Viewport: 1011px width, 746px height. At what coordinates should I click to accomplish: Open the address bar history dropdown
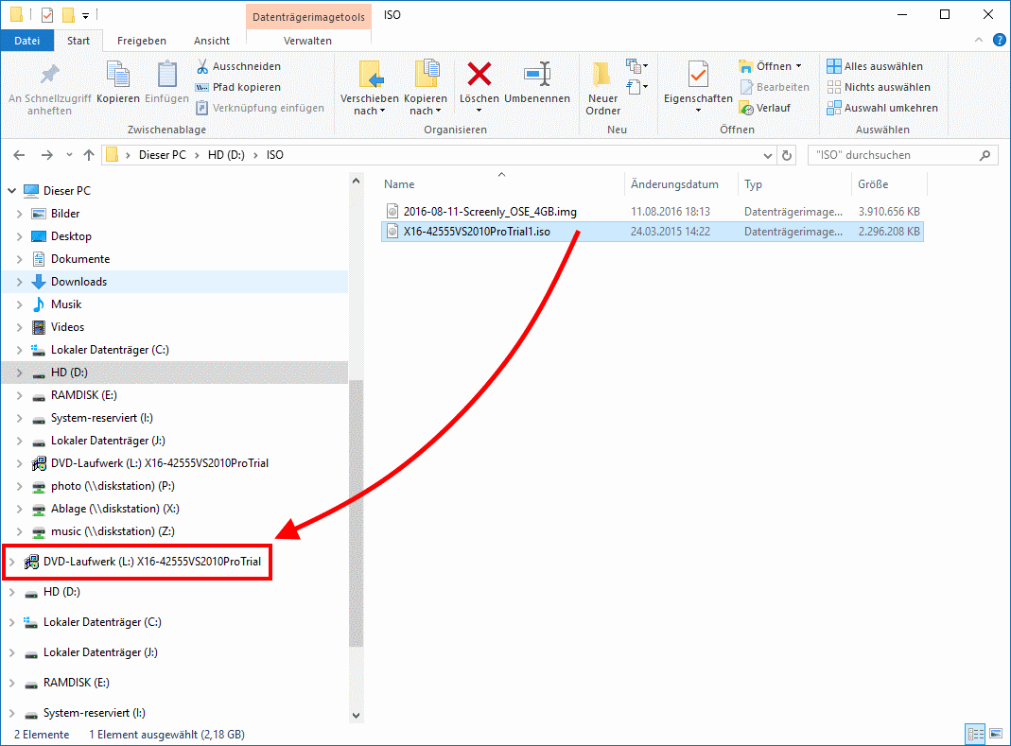pyautogui.click(x=768, y=155)
